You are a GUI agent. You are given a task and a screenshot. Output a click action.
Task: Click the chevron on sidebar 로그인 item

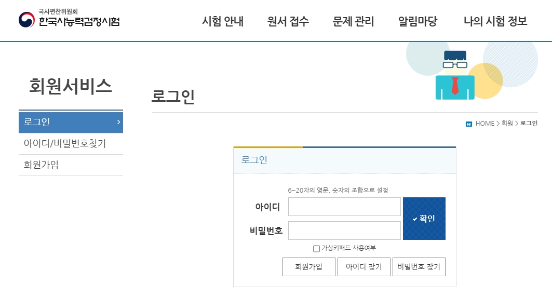point(118,122)
